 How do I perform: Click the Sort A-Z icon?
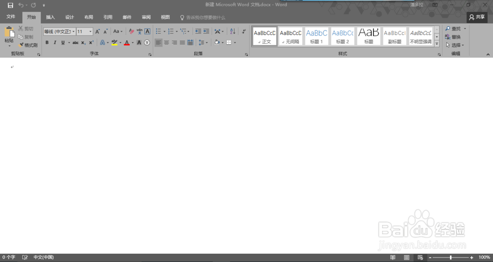pyautogui.click(x=233, y=31)
